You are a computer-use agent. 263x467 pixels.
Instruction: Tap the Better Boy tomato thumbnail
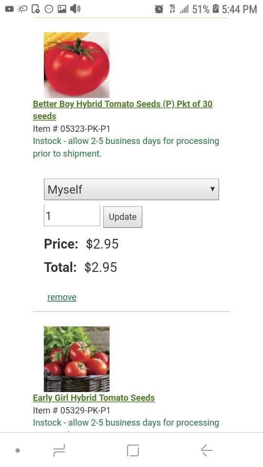[x=76, y=65]
